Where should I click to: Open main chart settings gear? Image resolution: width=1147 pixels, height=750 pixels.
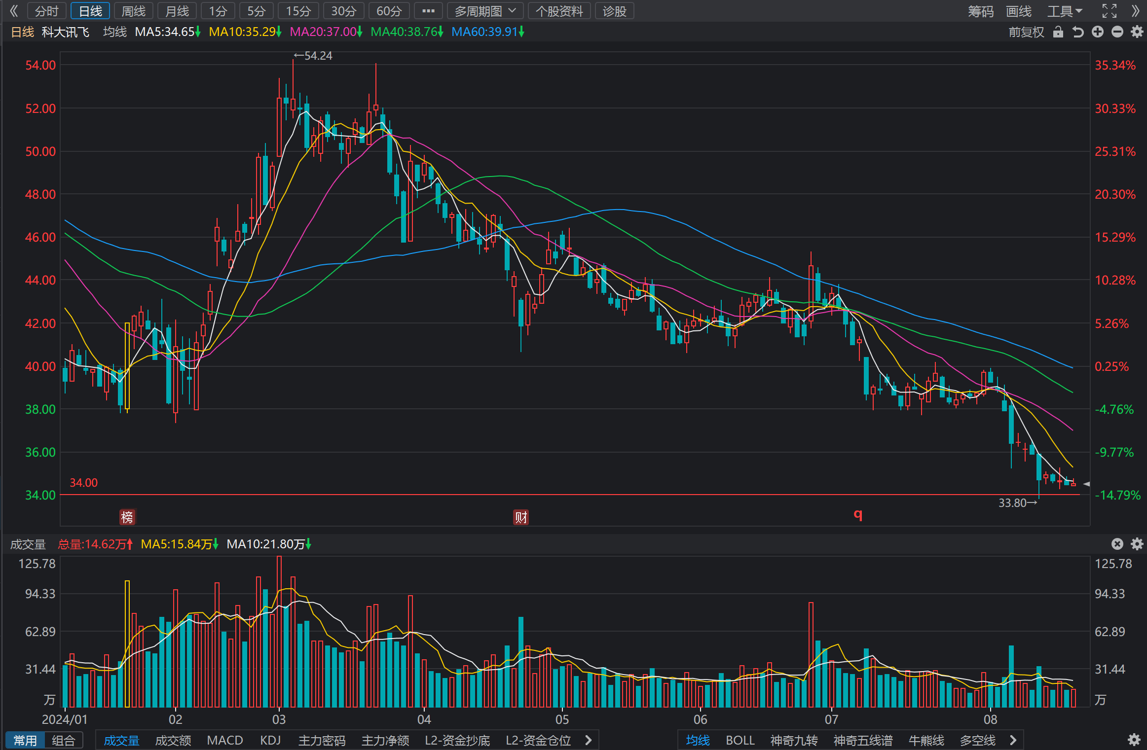(1137, 32)
